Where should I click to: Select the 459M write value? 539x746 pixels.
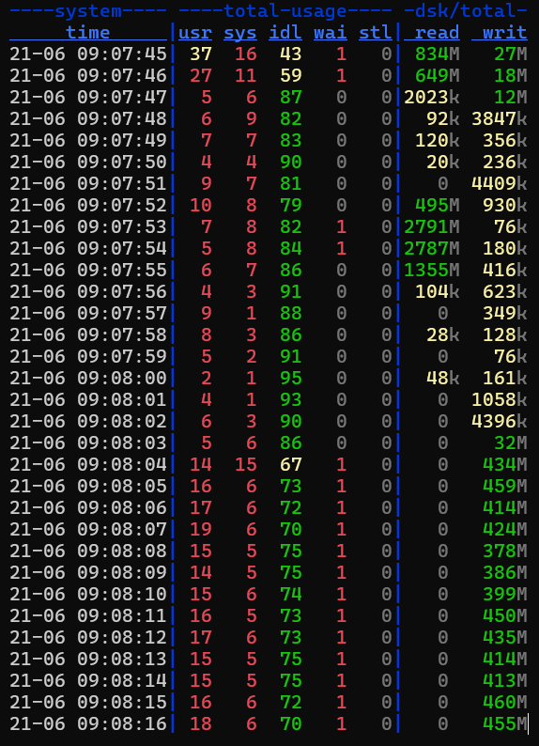(505, 486)
